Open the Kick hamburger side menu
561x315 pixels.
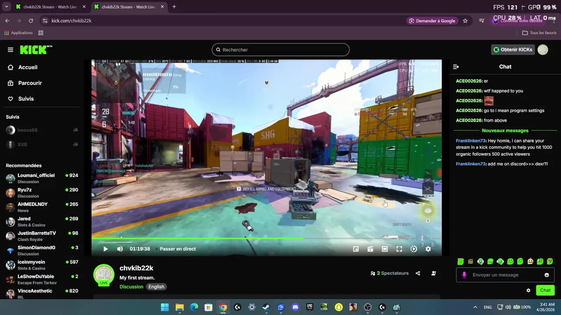[x=11, y=49]
